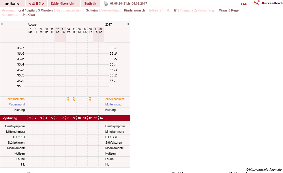Viewport: 283px width, 173px height.
Task: Open the Zyklenübersicht tab
Action: (62, 3)
